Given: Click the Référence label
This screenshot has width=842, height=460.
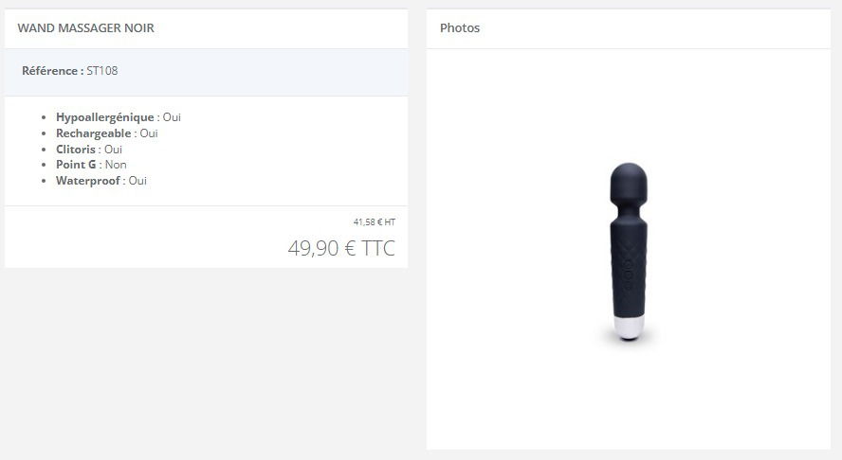Looking at the screenshot, I should [x=53, y=71].
